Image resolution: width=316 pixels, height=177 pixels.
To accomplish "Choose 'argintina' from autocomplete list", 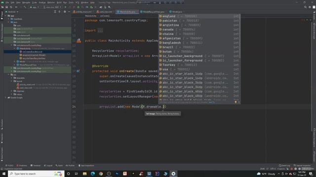I will (199, 25).
